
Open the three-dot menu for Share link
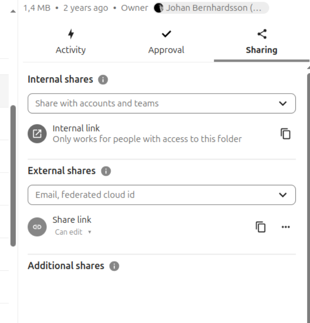coord(285,227)
